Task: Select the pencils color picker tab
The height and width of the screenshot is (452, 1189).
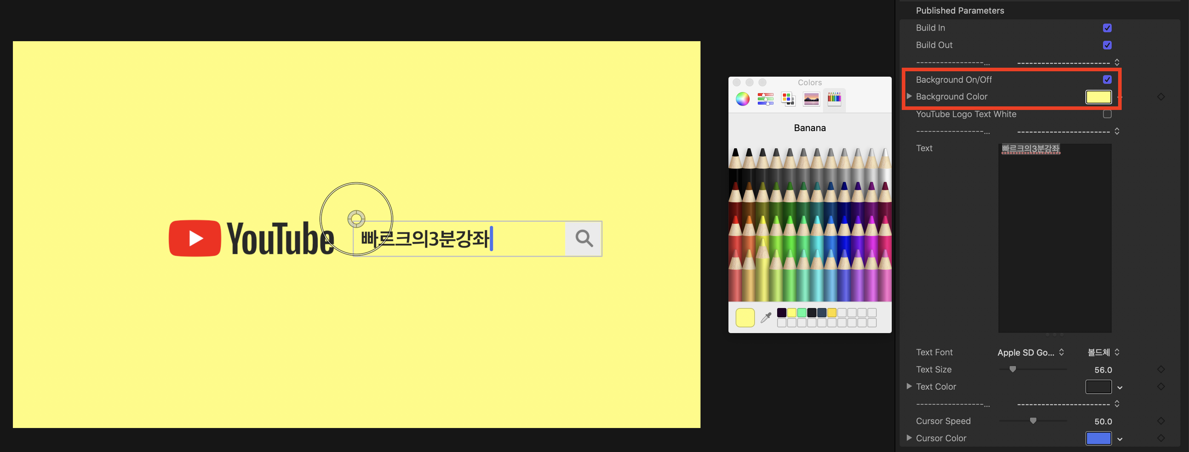Action: point(834,98)
